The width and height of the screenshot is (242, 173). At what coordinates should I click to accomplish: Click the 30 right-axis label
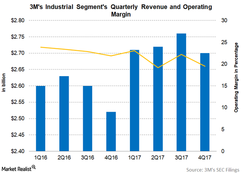[224, 20]
